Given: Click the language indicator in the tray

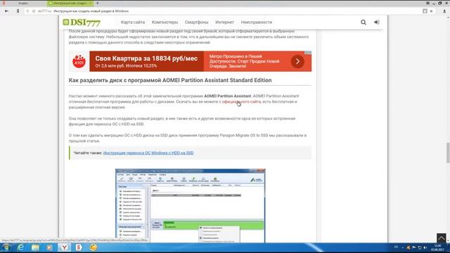Looking at the screenshot, I should [396, 247].
